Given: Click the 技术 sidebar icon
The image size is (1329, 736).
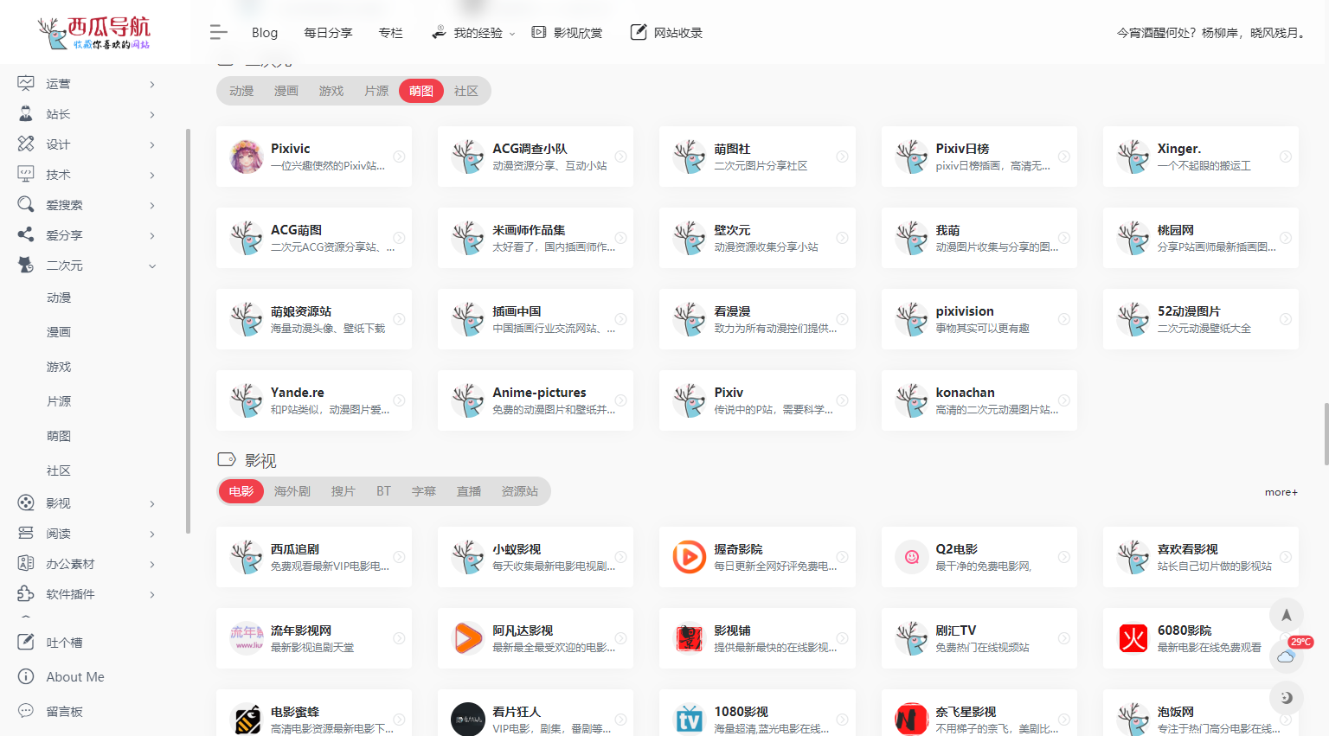Looking at the screenshot, I should coord(26,175).
